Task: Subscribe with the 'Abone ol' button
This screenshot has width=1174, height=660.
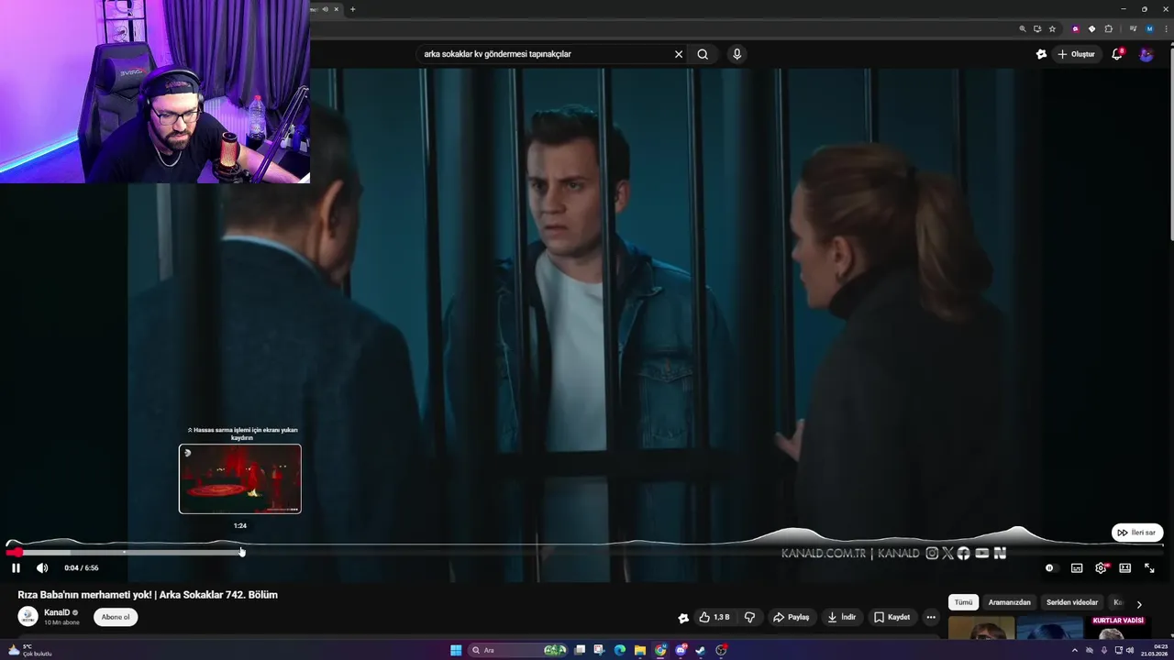Action: (116, 617)
